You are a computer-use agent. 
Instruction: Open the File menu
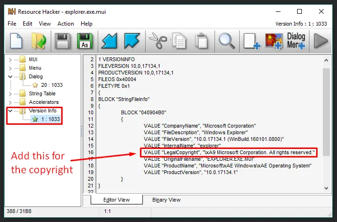(x=12, y=24)
